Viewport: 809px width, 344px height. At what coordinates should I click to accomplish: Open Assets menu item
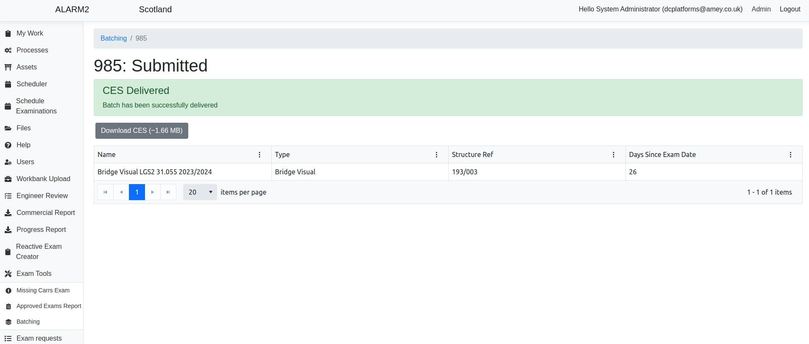[x=27, y=67]
